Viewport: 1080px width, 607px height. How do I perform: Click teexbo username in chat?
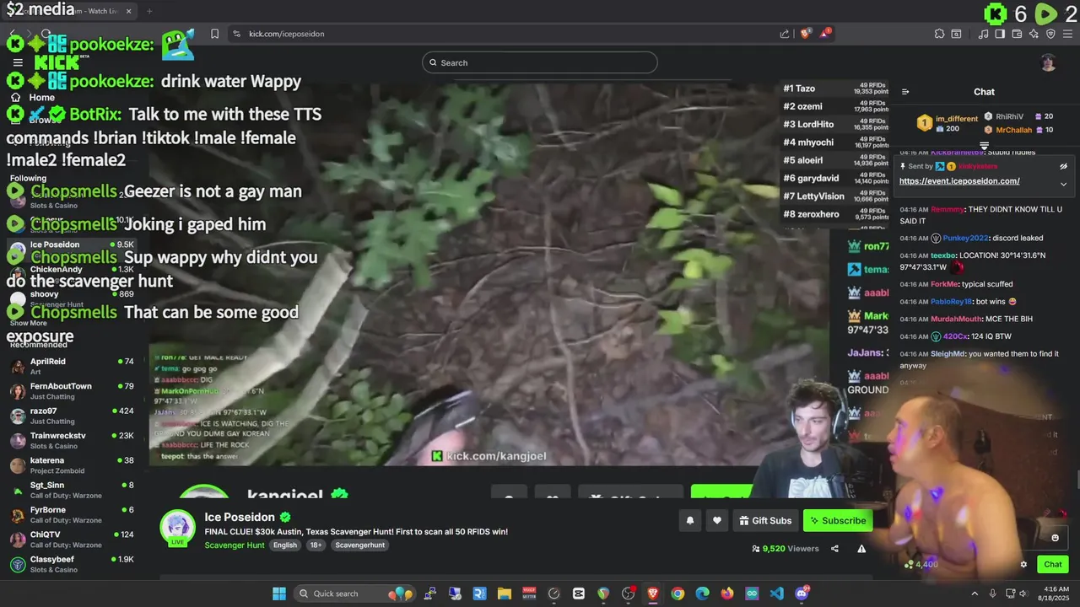tap(942, 255)
